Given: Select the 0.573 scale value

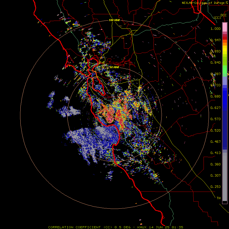Looking at the screenshot, I should pos(216,119).
